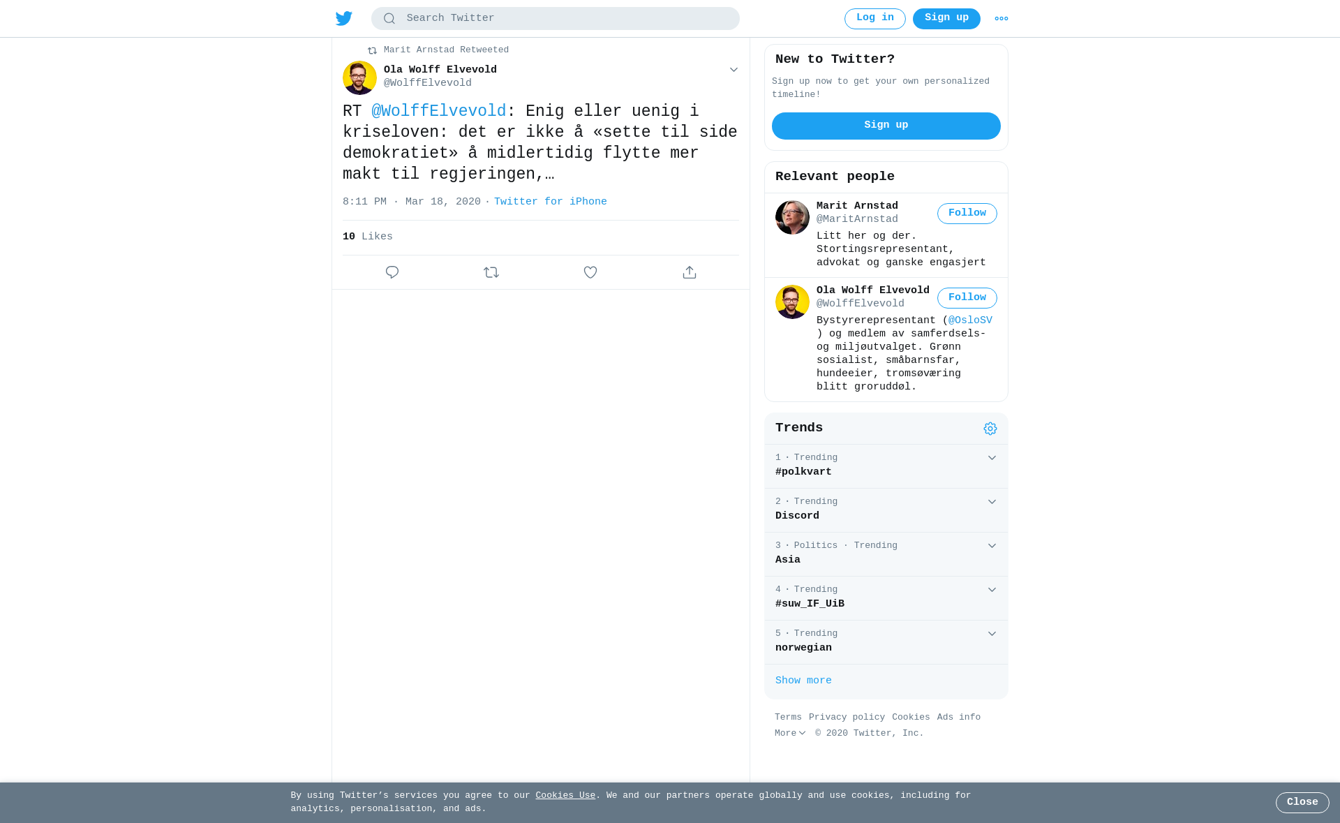This screenshot has height=823, width=1340.
Task: Expand the More footer dropdown
Action: click(790, 734)
